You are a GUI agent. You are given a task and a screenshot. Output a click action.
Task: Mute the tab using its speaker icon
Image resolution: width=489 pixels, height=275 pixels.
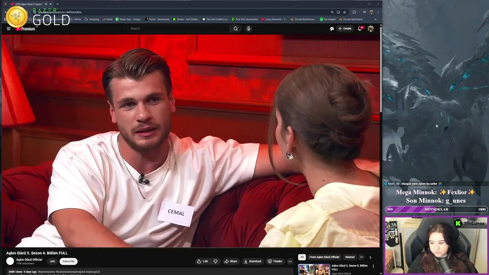point(46,4)
